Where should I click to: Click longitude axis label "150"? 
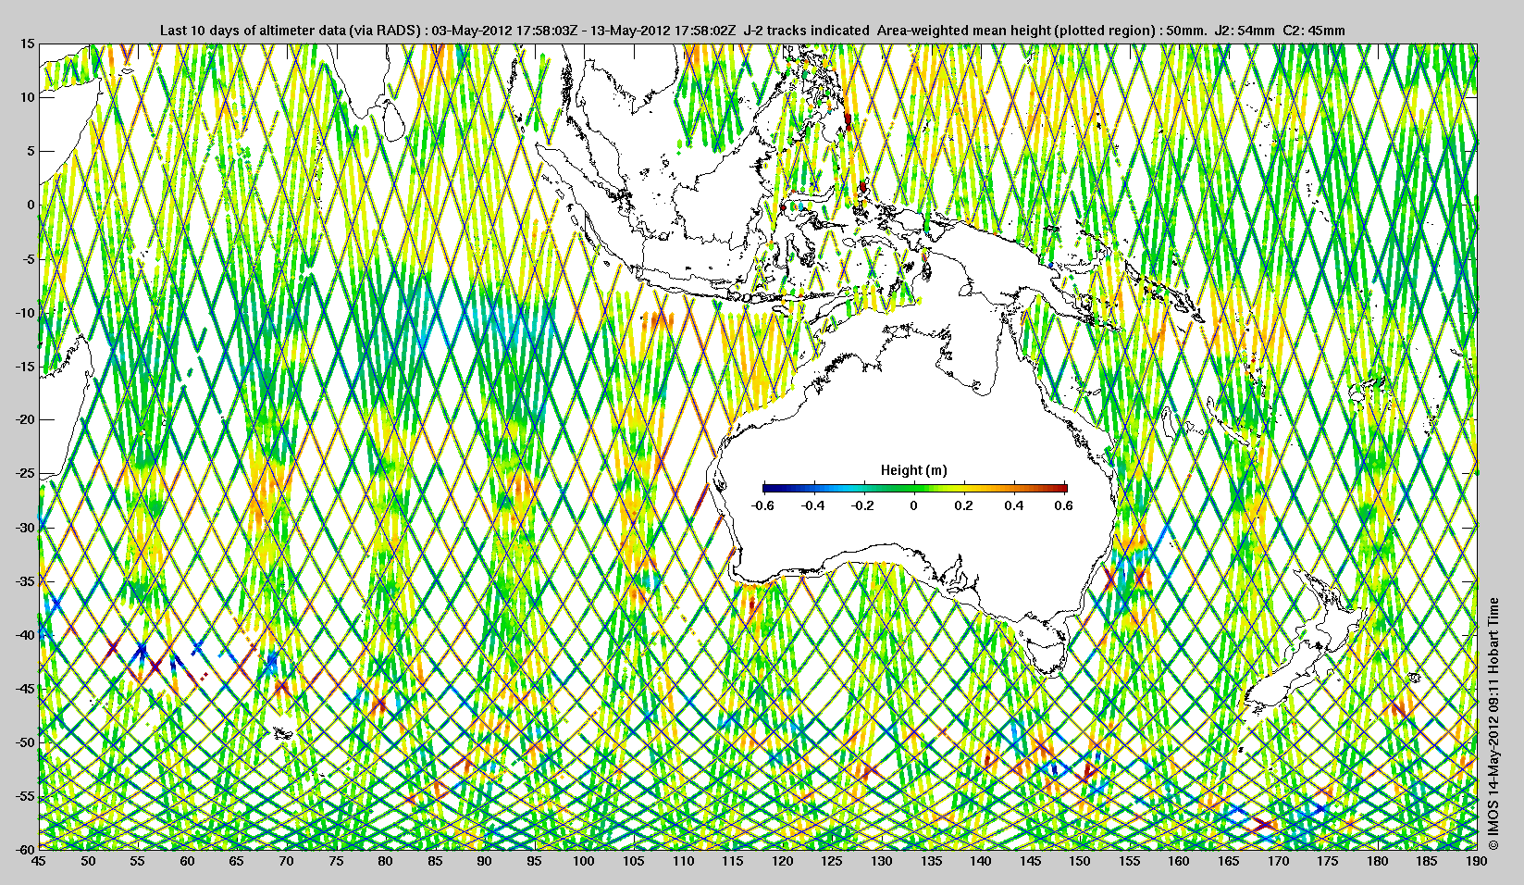(x=1080, y=861)
